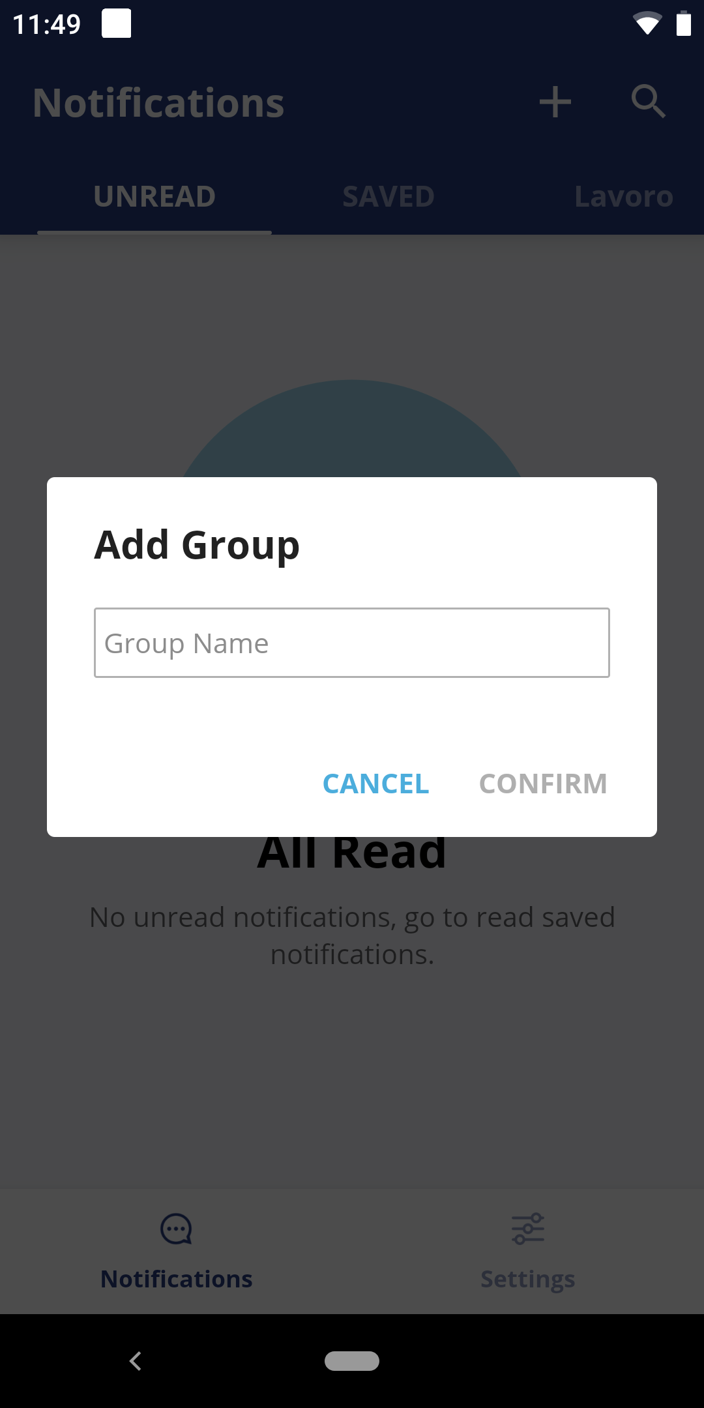The height and width of the screenshot is (1408, 704).
Task: Tap the Android back arrow
Action: [x=136, y=1361]
